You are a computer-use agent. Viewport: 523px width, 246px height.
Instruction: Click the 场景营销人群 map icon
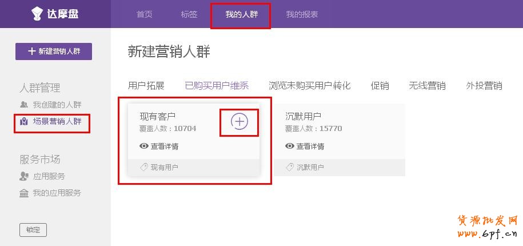(24, 121)
